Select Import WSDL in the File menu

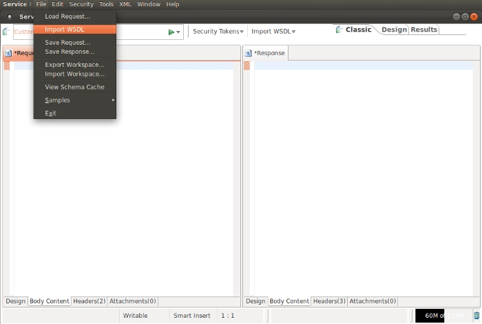pyautogui.click(x=74, y=30)
